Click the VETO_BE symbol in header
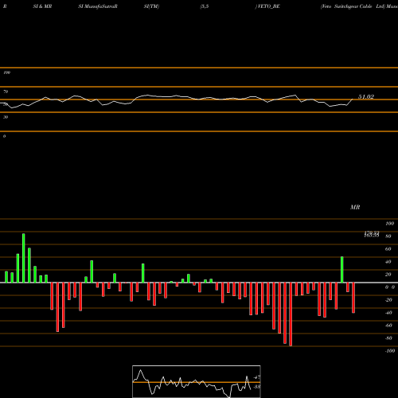This screenshot has height=398, width=398. tap(267, 6)
